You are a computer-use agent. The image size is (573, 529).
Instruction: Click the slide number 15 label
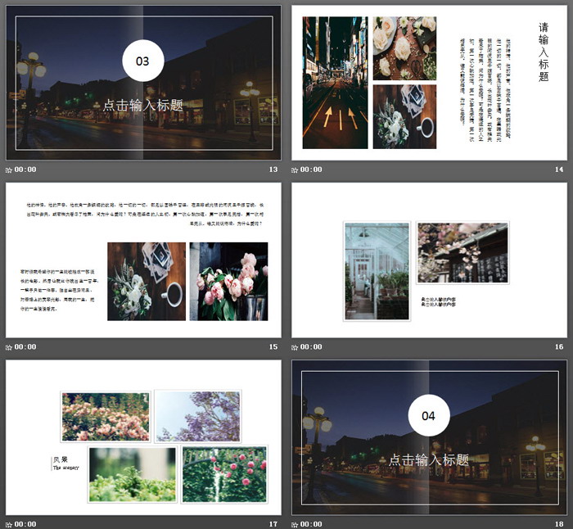[x=273, y=346]
